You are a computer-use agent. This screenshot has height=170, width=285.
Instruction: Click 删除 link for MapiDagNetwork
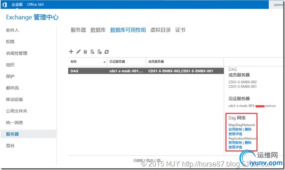(248, 129)
